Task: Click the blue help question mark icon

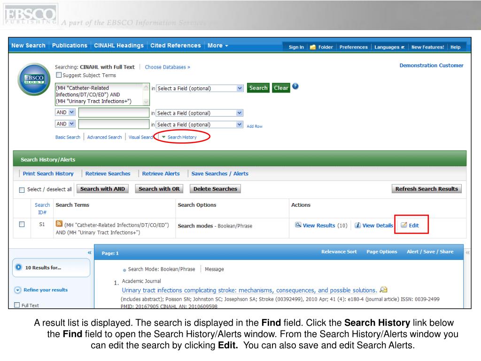Action: pos(295,86)
